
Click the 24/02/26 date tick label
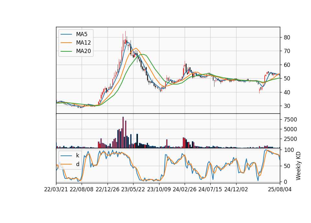[184, 190]
